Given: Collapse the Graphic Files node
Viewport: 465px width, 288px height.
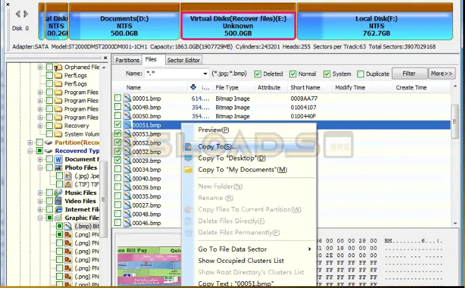Looking at the screenshot, I should [x=40, y=218].
